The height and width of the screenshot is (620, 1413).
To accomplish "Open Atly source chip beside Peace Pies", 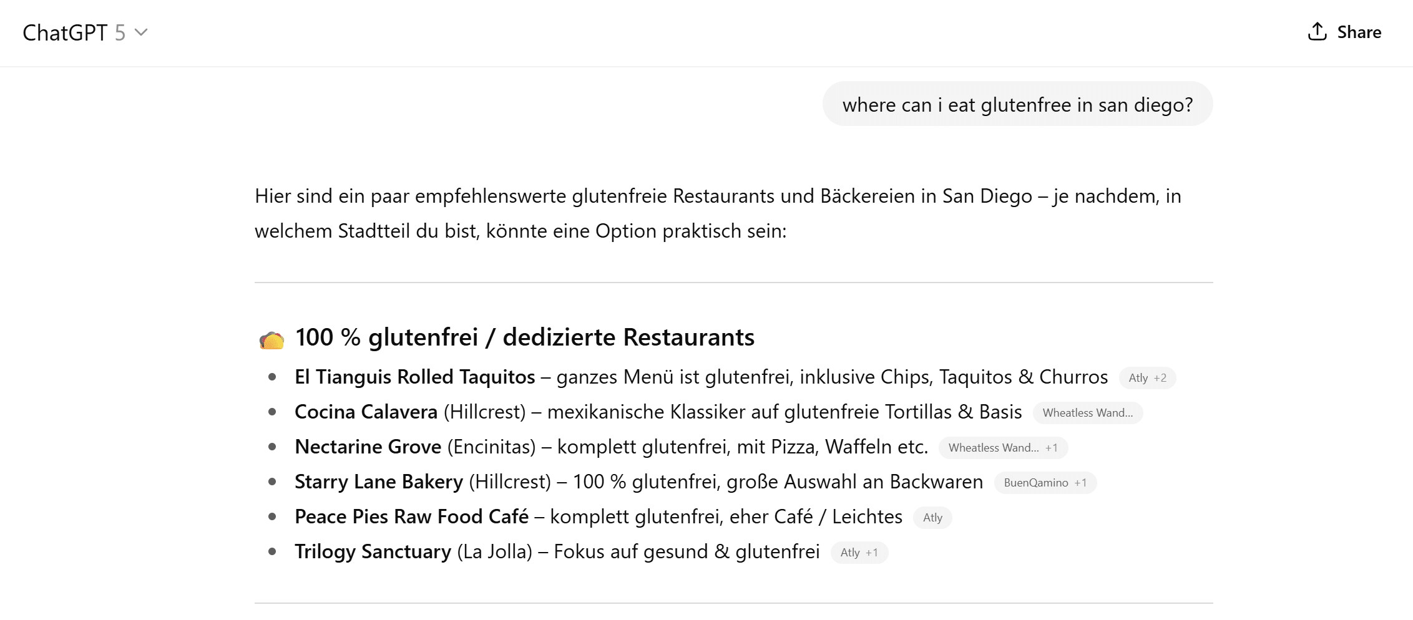I will click(932, 518).
